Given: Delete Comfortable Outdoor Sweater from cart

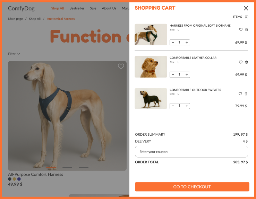Looking at the screenshot, I should click(x=246, y=94).
